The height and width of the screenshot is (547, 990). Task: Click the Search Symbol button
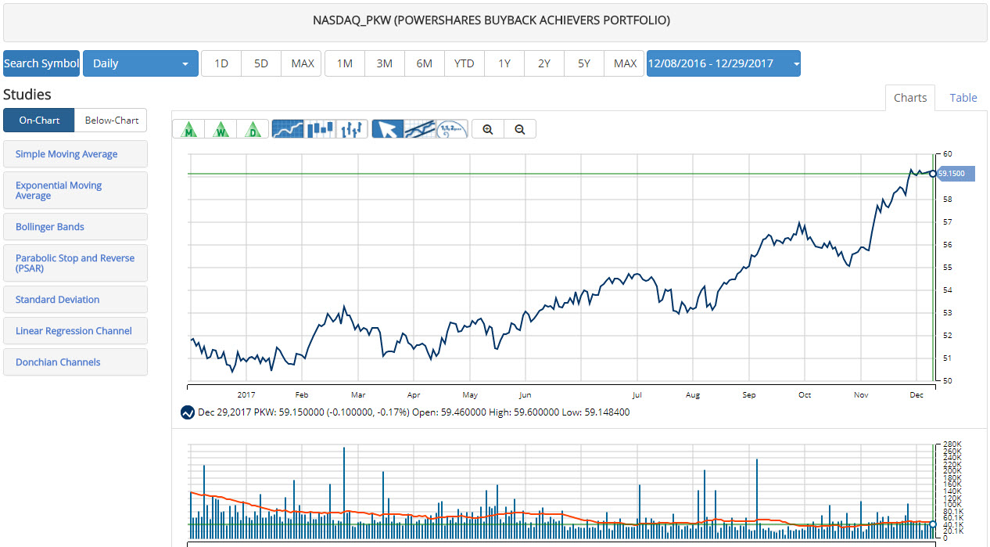(41, 63)
